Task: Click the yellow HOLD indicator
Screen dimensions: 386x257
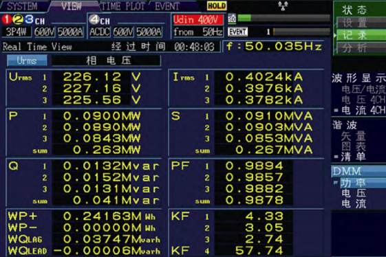Action: [217, 5]
